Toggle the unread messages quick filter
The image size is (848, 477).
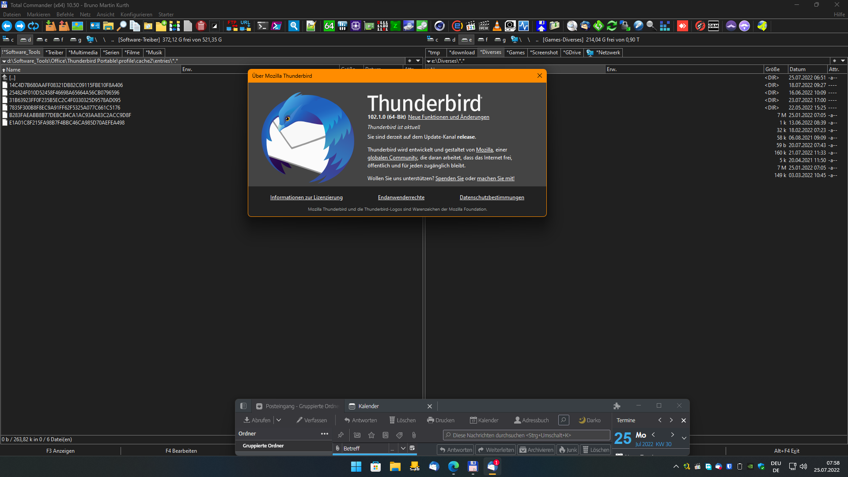point(357,435)
